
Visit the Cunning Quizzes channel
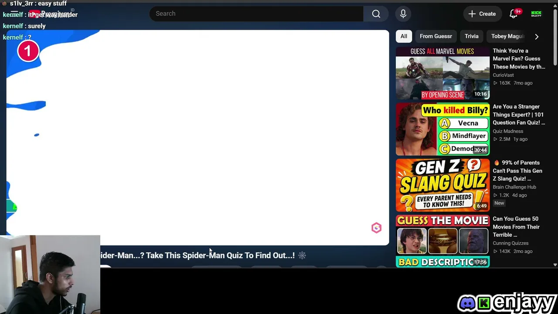(510, 243)
